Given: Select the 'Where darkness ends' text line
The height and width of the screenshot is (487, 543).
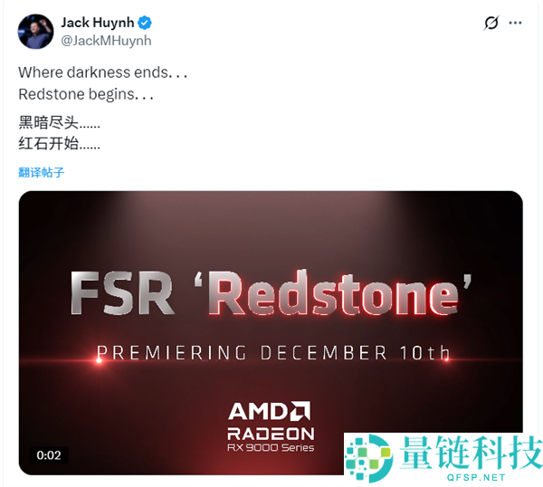Looking at the screenshot, I should click(x=103, y=72).
